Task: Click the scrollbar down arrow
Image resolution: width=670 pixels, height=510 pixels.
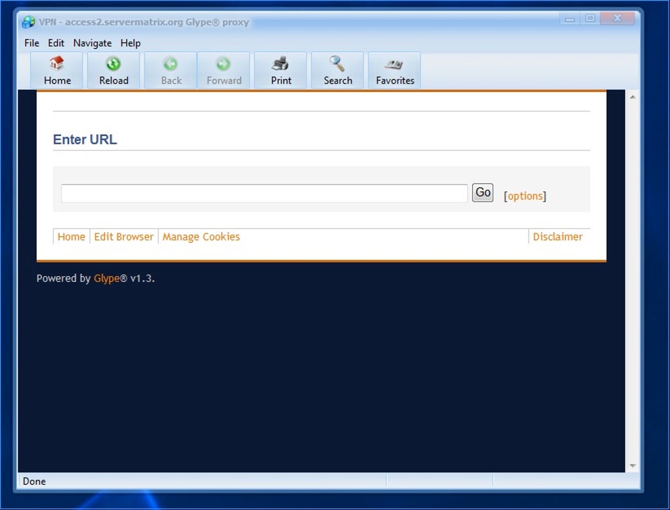Action: [x=633, y=465]
